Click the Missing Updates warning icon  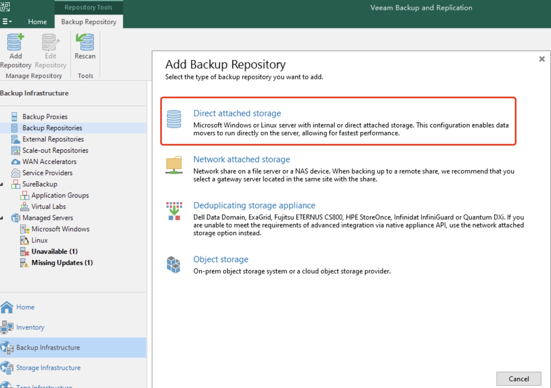click(x=24, y=263)
